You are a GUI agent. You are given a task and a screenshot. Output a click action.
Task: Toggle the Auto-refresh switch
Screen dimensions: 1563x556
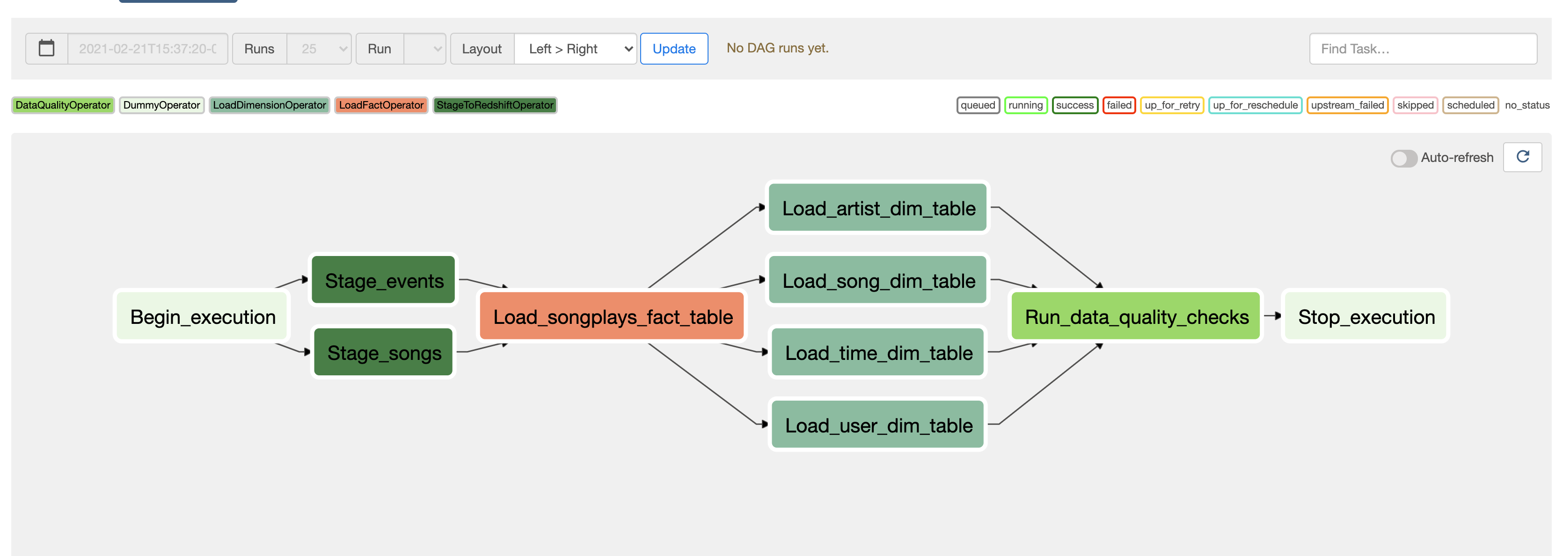pyautogui.click(x=1403, y=158)
